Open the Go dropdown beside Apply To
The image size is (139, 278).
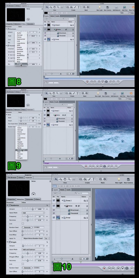tap(47, 238)
